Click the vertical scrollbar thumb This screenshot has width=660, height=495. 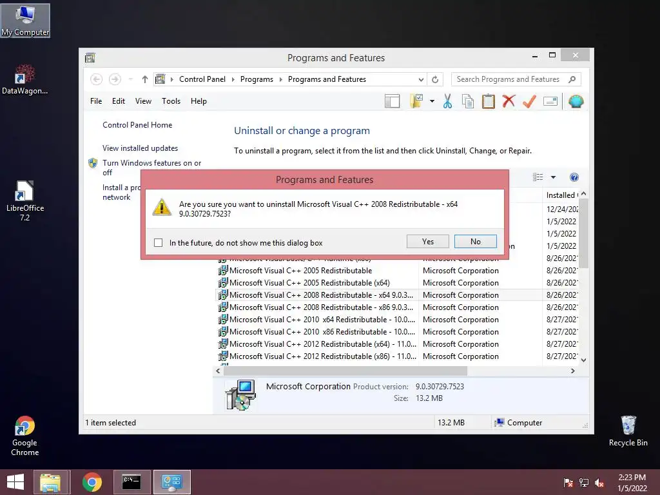tap(583, 233)
